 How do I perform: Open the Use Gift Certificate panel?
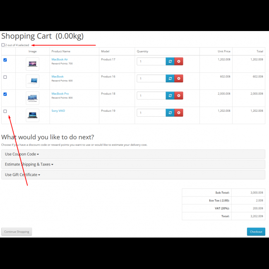click(22, 175)
